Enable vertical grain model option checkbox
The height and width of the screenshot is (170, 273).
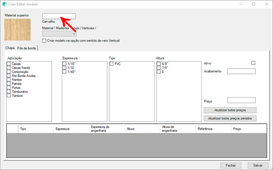44,40
